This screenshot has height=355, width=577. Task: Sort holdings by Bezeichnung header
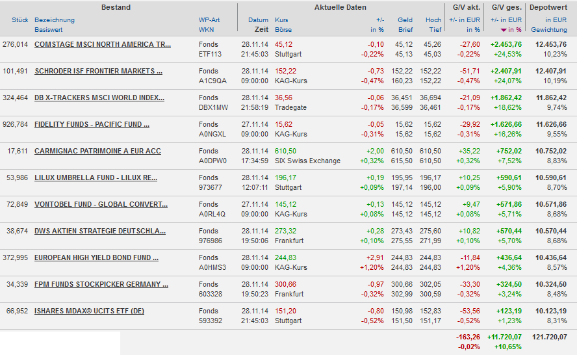[55, 20]
